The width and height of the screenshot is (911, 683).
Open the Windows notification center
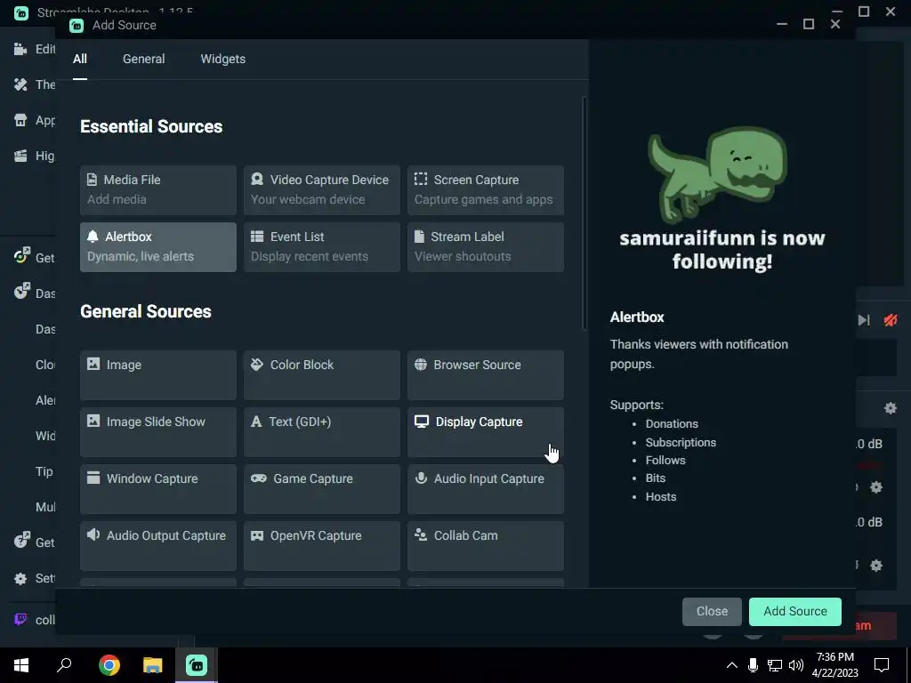[x=882, y=665]
